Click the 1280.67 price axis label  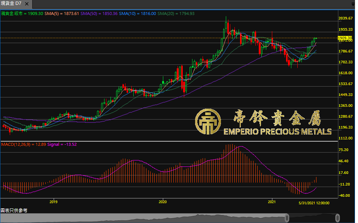(x=345, y=117)
